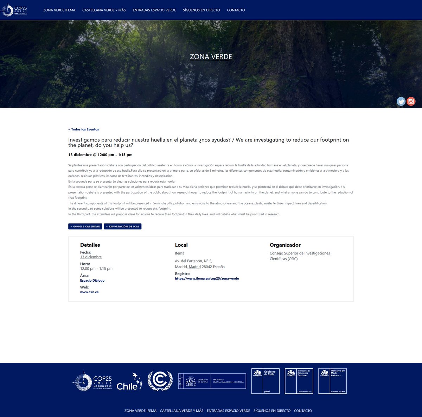This screenshot has height=417, width=422.
Task: Click the Detalles section heading
Action: click(90, 245)
